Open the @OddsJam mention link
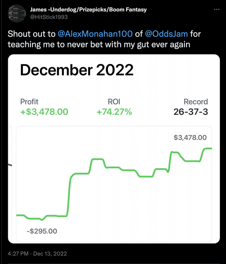The image size is (226, 264). pyautogui.click(x=166, y=34)
